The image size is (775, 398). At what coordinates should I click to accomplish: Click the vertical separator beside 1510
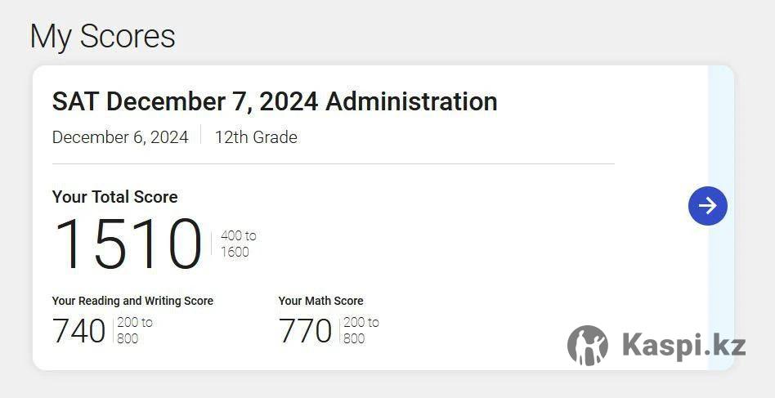pos(212,244)
